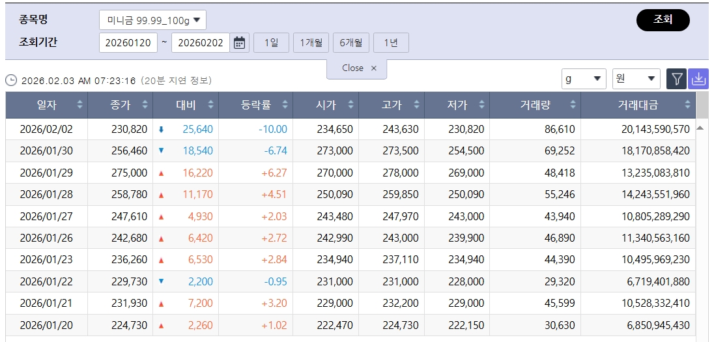Sort table by 거래량 column arrows
This screenshot has height=342, width=714.
[573, 105]
